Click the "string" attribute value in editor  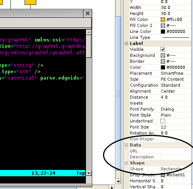[x=22, y=65]
